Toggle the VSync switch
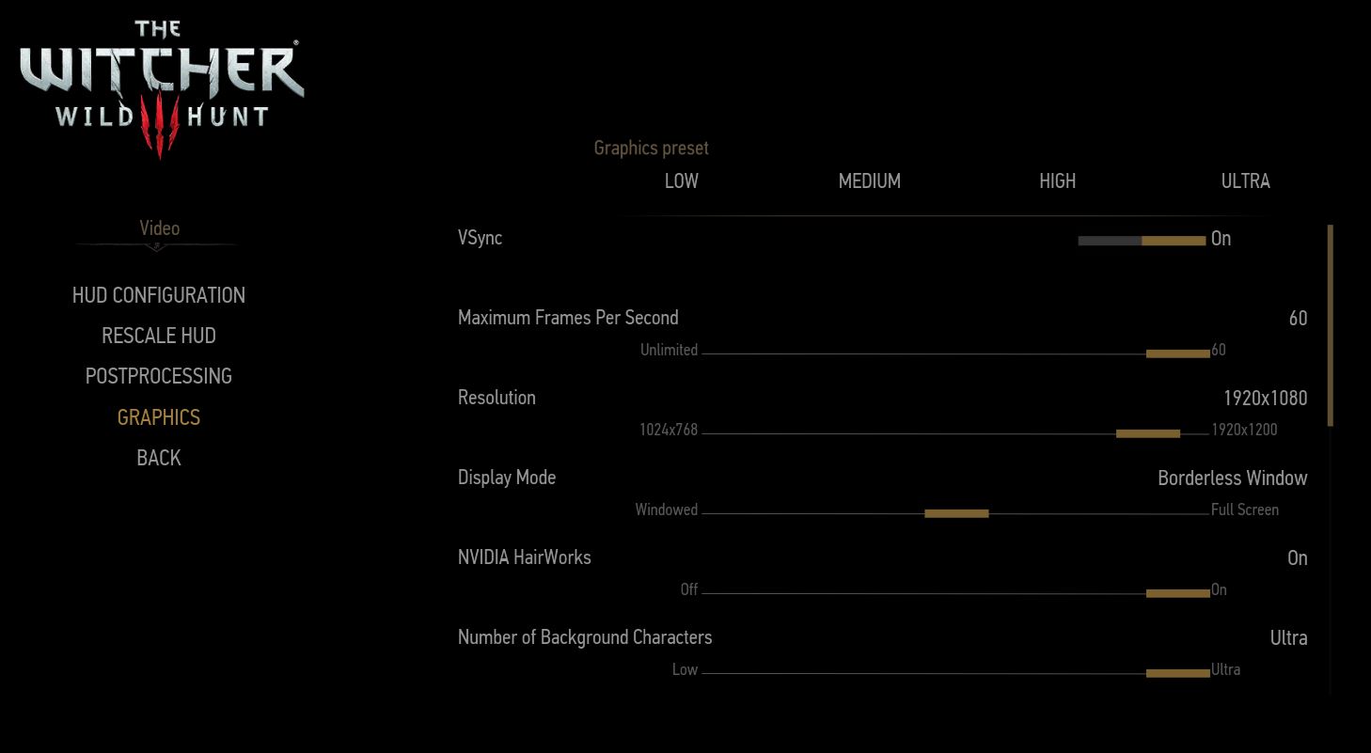Viewport: 1371px width, 753px height. tap(1142, 241)
